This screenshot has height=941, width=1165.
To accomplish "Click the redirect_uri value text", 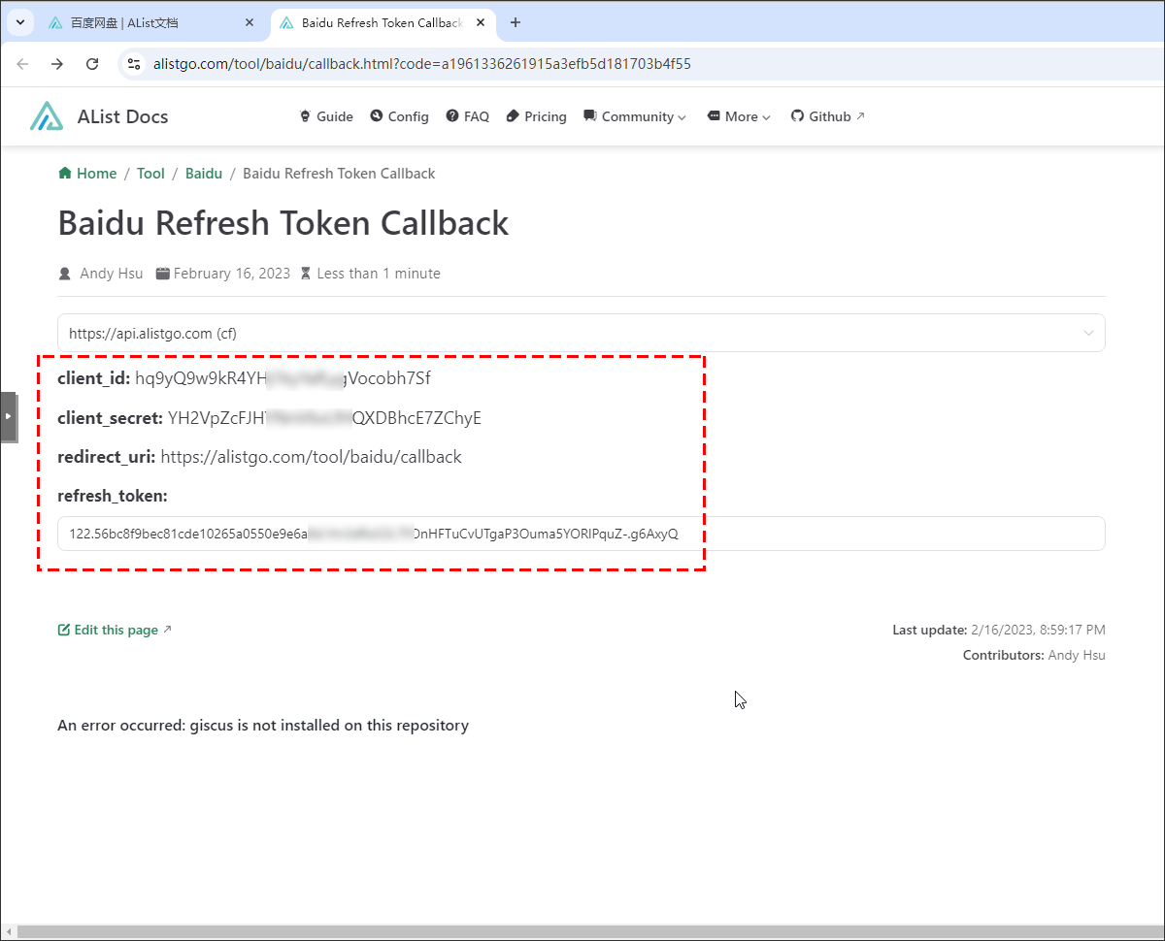I will [x=311, y=457].
